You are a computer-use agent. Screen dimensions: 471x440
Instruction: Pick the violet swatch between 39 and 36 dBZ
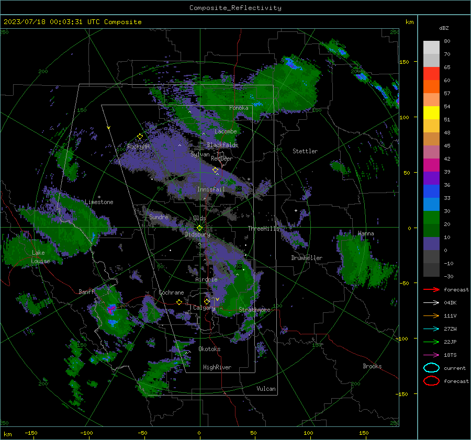[x=431, y=178]
